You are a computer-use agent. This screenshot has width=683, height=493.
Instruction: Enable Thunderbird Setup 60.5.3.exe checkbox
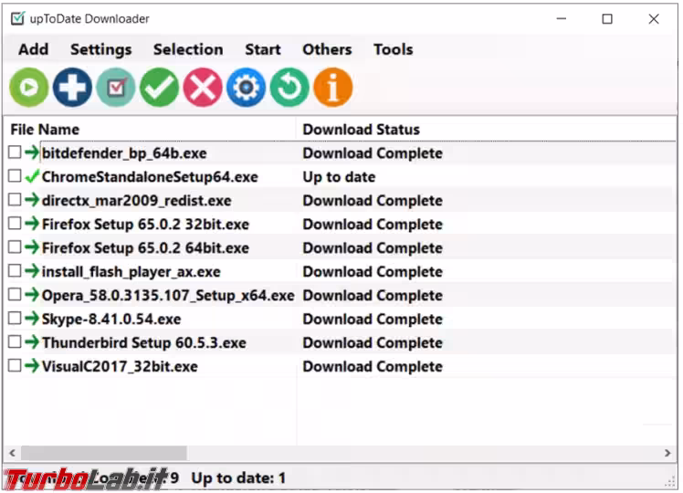tap(15, 341)
